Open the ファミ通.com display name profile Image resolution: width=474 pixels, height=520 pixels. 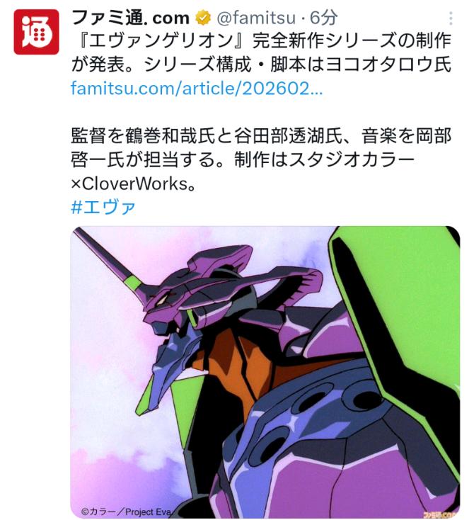tap(130, 18)
